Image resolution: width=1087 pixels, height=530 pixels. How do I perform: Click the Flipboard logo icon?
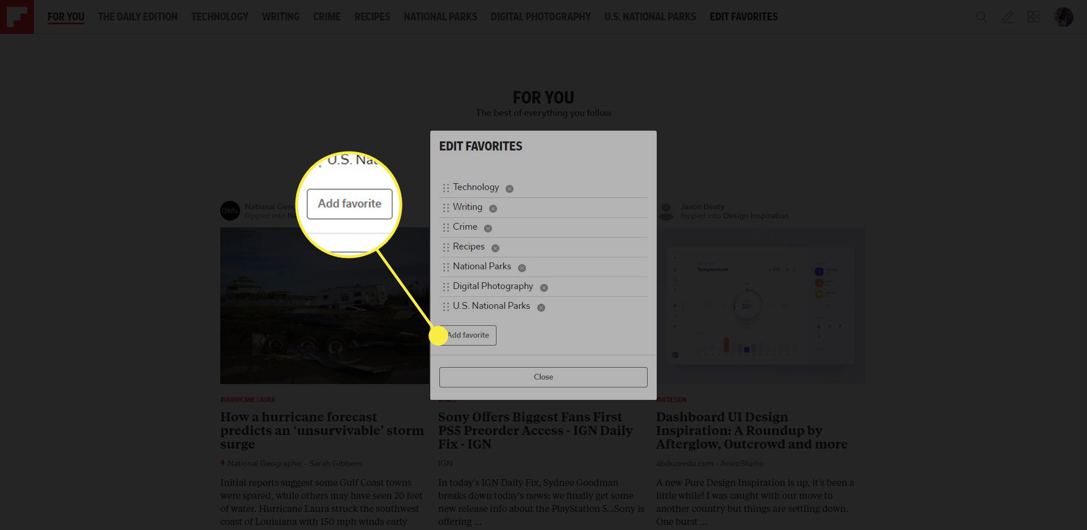17,17
